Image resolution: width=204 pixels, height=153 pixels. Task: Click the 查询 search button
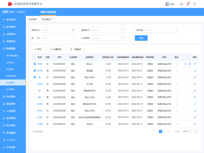[141, 38]
